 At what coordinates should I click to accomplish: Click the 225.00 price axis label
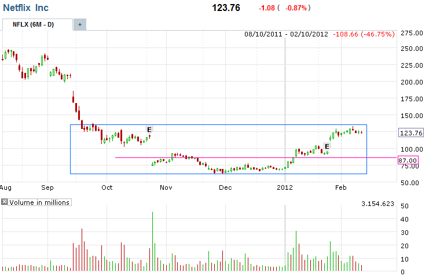(412, 65)
